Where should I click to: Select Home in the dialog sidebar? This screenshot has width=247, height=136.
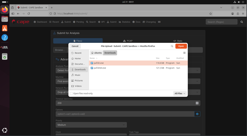(79, 58)
